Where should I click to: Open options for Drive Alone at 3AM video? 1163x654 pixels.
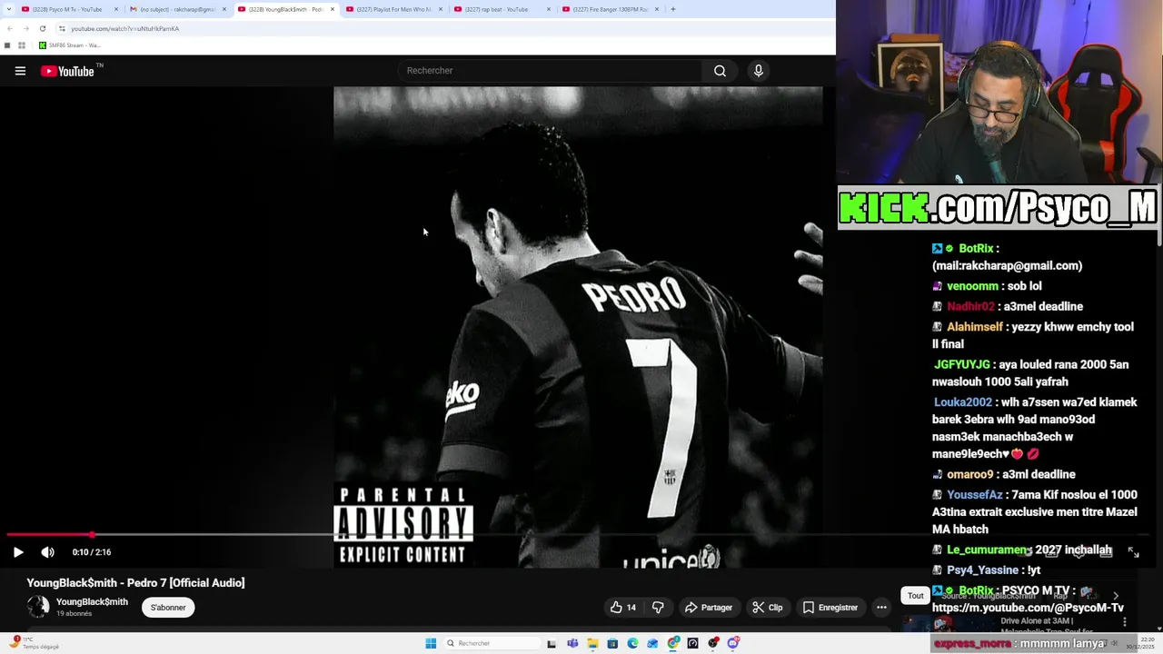pos(1124,622)
